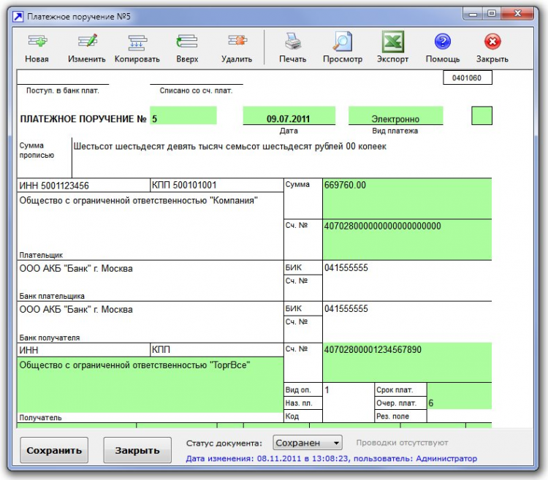Maximize the Платежное поручение window

tap(492, 14)
